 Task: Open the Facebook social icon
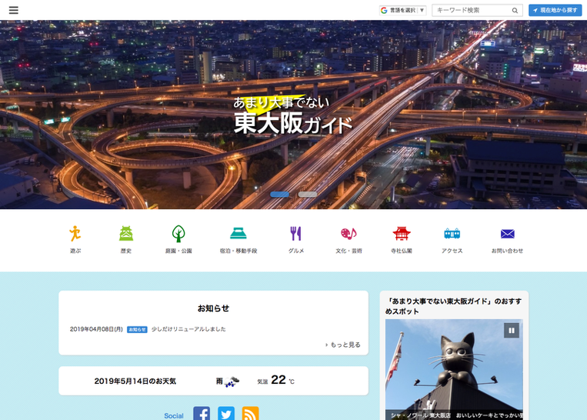202,414
